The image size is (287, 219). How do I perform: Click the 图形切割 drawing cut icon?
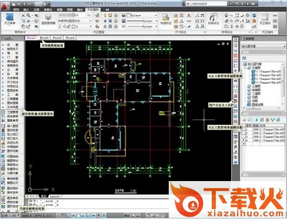tap(3, 151)
